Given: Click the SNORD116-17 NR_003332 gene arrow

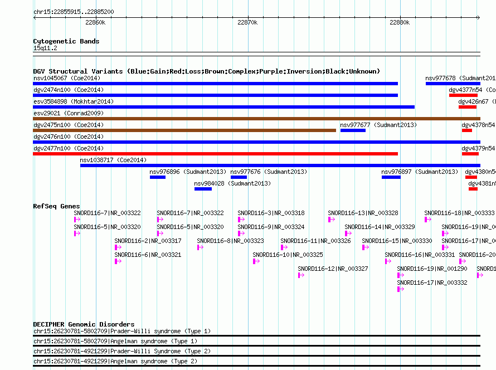Looking at the screenshot, I should point(401,289).
